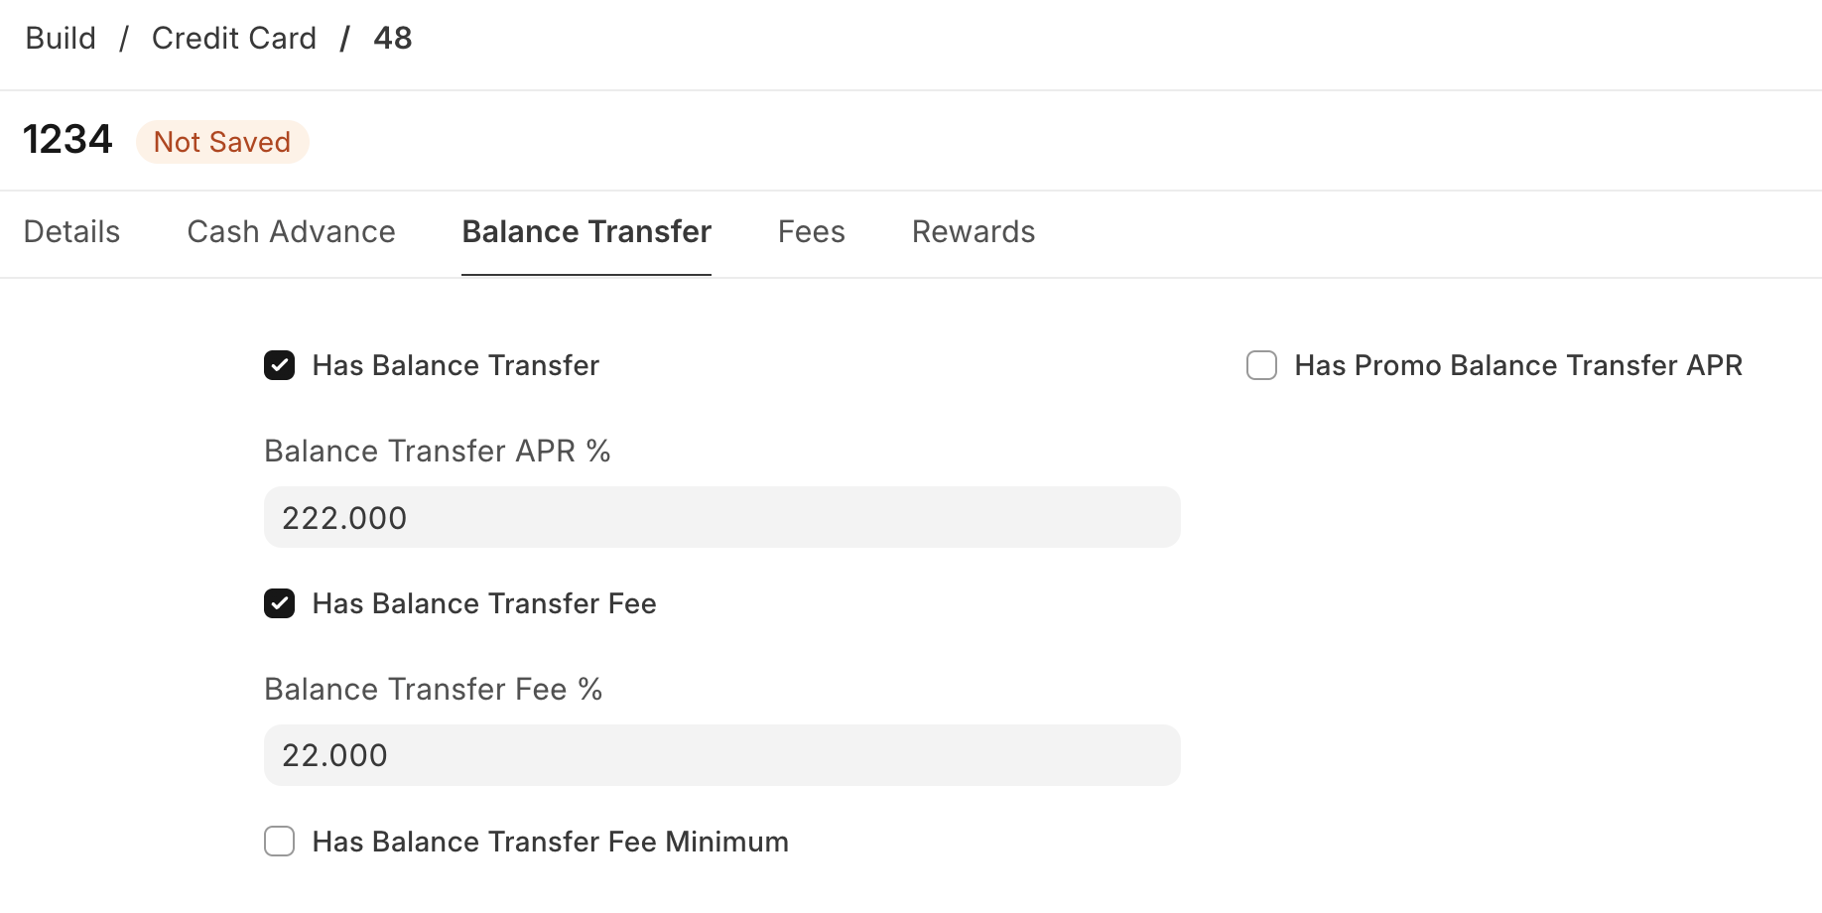Screen dimensions: 1822x913
Task: Switch to the Details tab
Action: [71, 232]
